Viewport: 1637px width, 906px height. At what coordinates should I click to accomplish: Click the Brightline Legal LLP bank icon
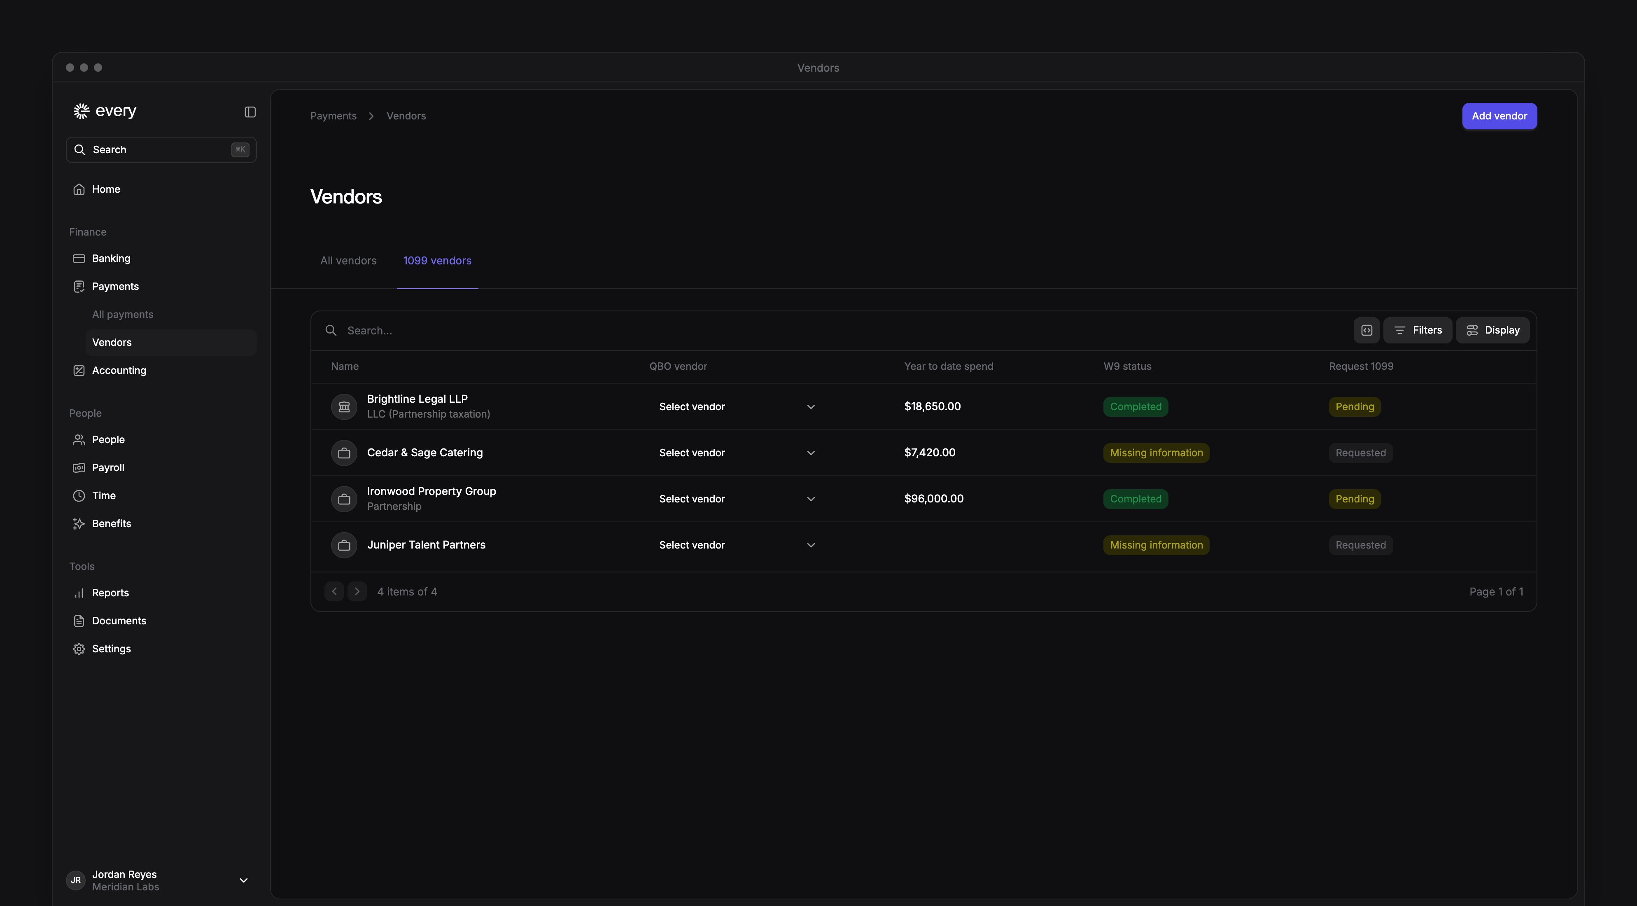344,407
